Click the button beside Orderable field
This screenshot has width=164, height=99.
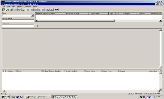(x=36, y=26)
